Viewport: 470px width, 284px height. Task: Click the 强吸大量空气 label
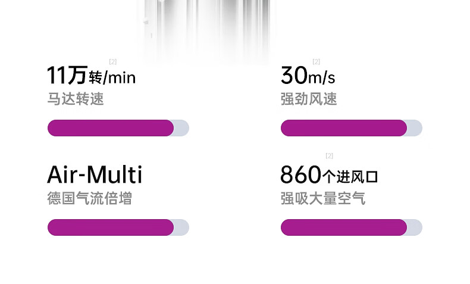point(322,198)
